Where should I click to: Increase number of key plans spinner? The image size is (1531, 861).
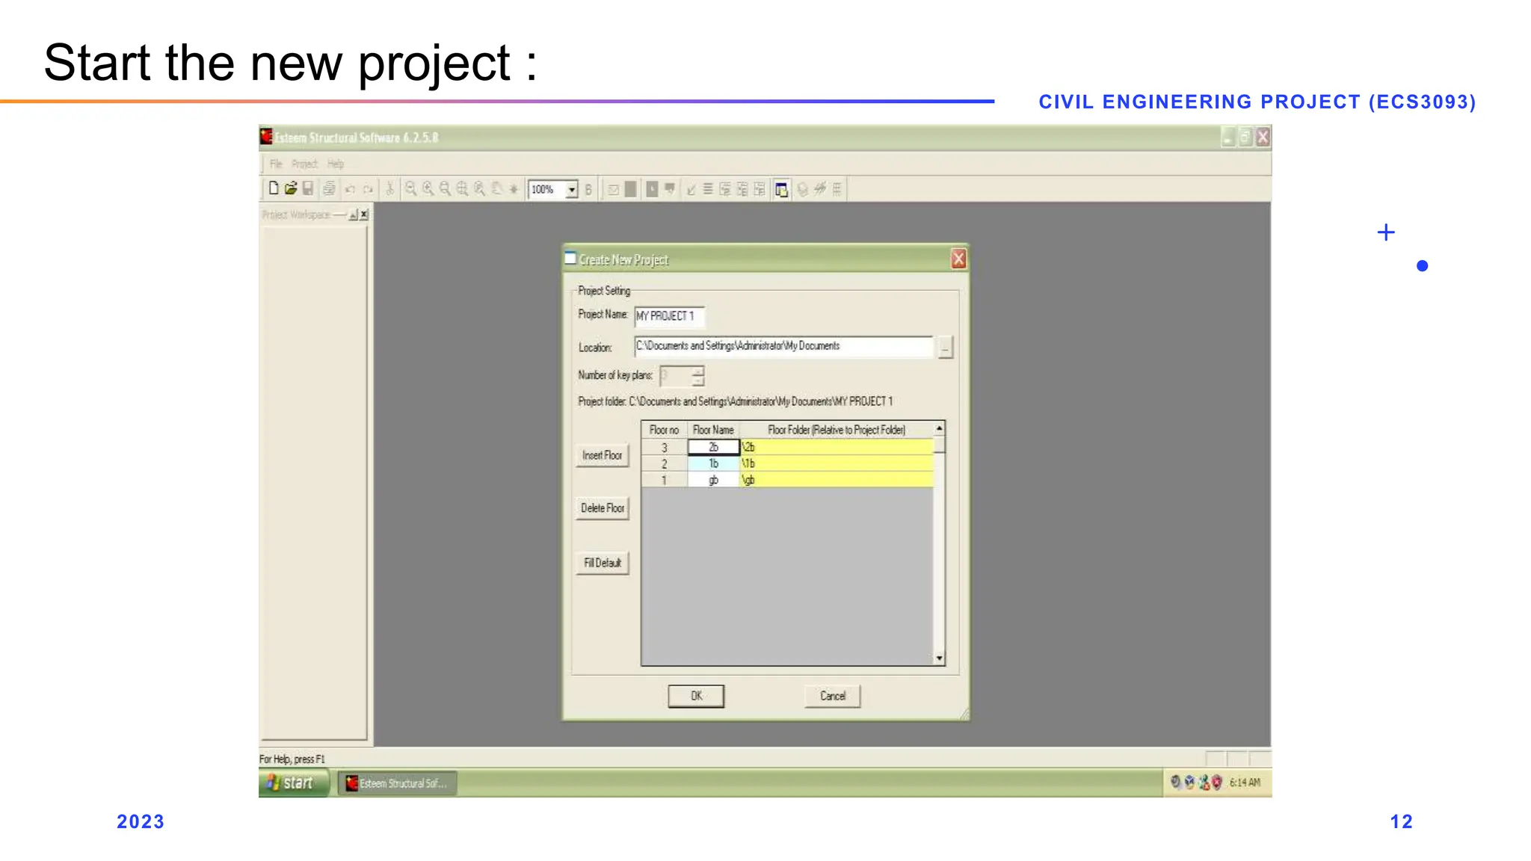697,370
